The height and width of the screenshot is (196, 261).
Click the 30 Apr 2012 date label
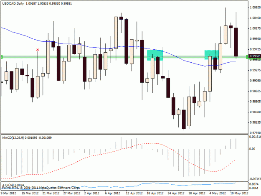tap(197, 193)
